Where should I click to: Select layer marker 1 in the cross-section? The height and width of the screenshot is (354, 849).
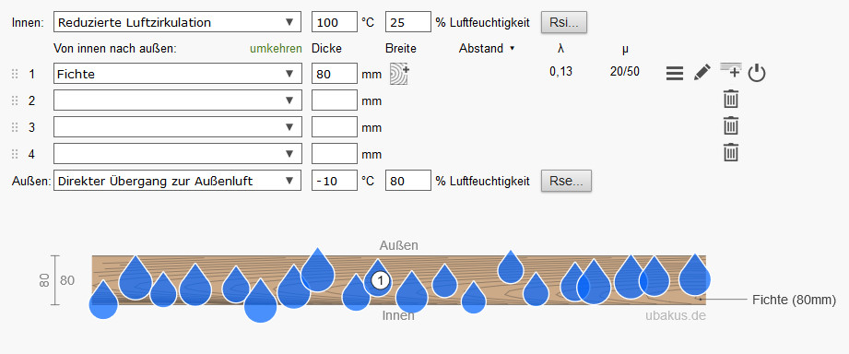click(x=381, y=280)
